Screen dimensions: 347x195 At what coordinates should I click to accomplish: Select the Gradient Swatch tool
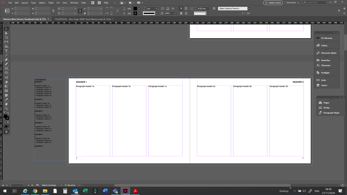pyautogui.click(x=6, y=86)
